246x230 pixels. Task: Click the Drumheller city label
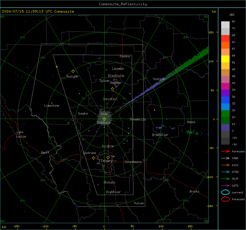(160, 135)
